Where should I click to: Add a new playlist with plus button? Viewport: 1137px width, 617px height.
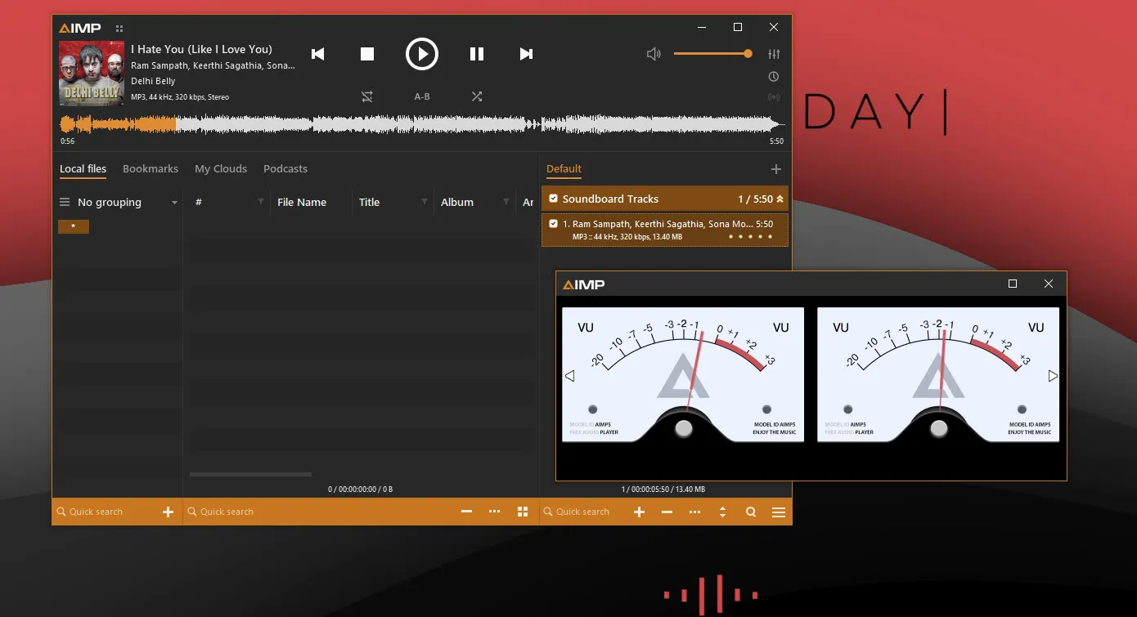tap(776, 169)
